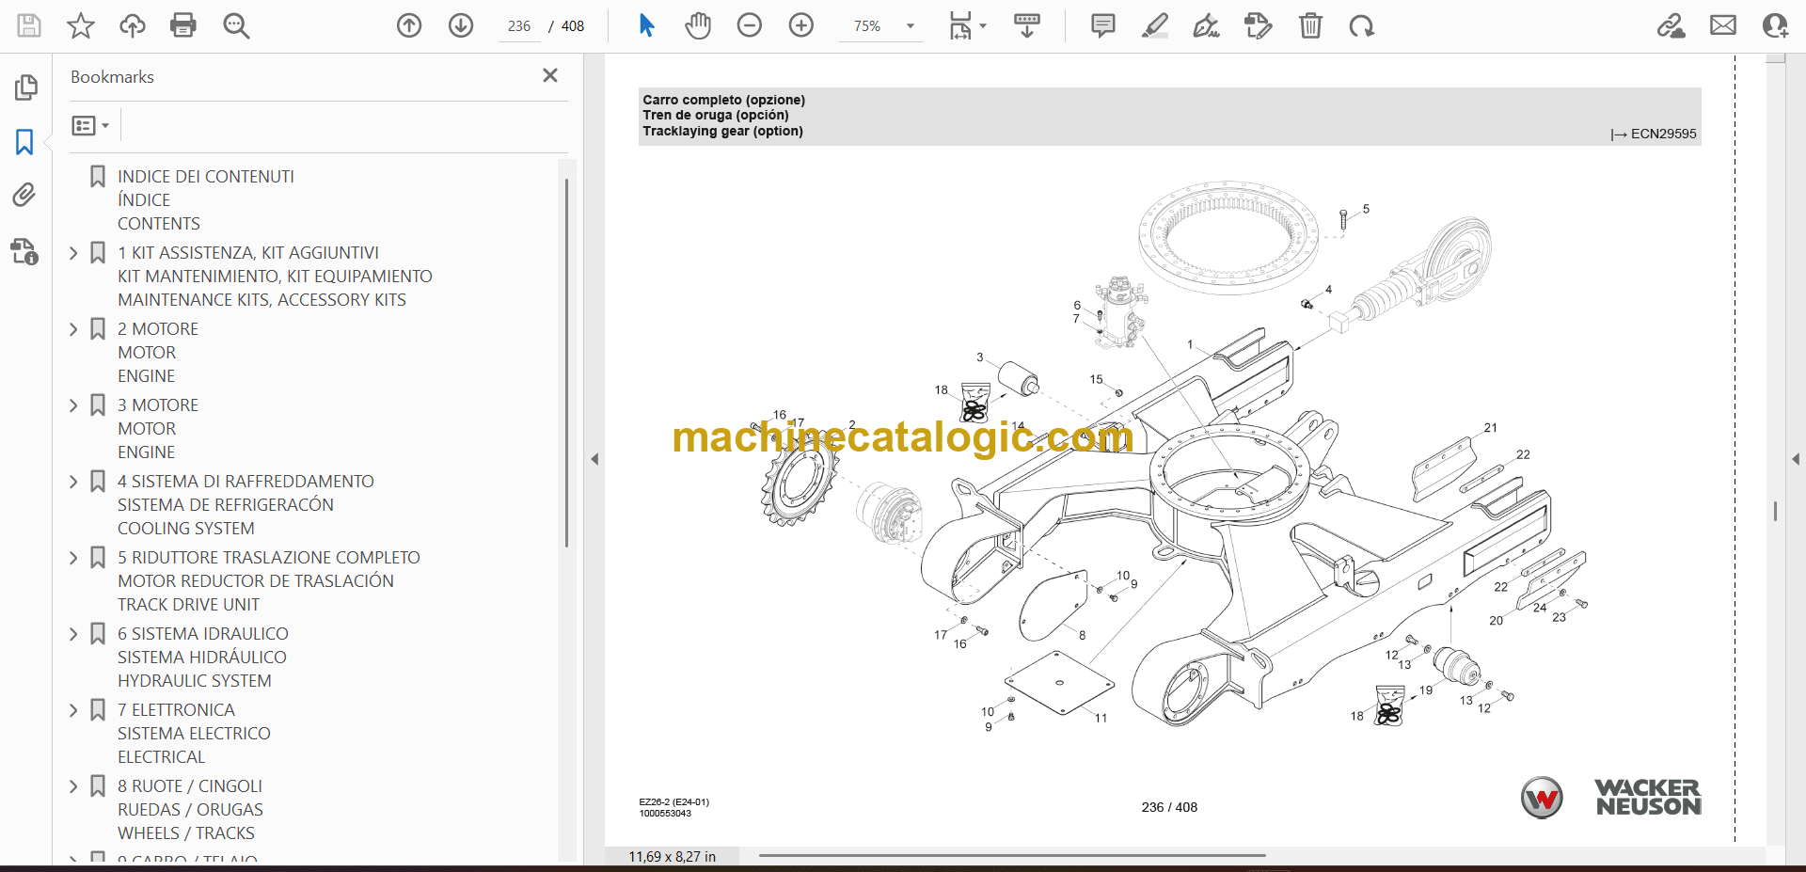Image resolution: width=1806 pixels, height=872 pixels.
Task: Upload the file to cloud storage
Action: pyautogui.click(x=133, y=25)
